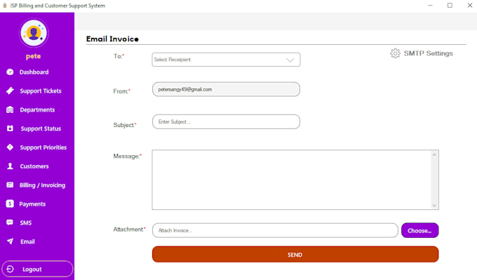Screen dimensions: 477x280
Task: Click the Attach Invoice field
Action: 275,230
